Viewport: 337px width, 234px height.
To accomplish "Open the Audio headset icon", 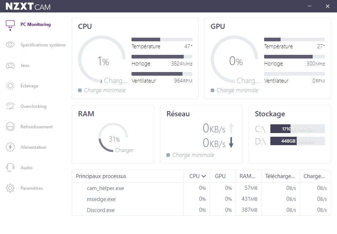I will [10, 168].
